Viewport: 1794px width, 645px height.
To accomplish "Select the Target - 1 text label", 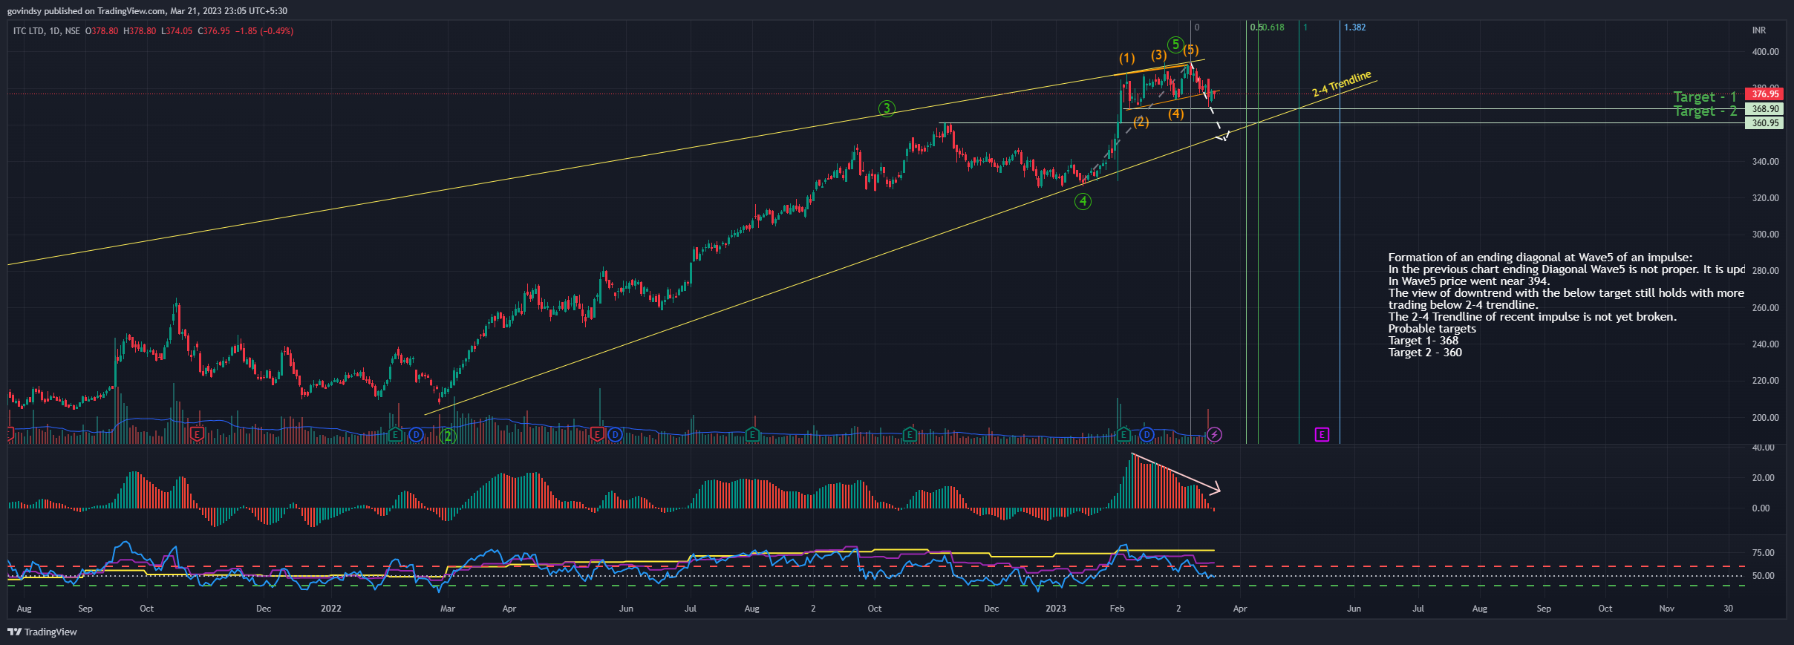I will [1705, 97].
